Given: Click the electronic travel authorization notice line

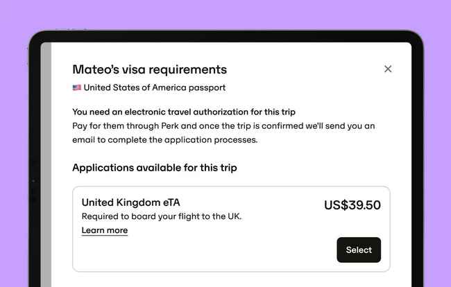Looking at the screenshot, I should coord(184,112).
